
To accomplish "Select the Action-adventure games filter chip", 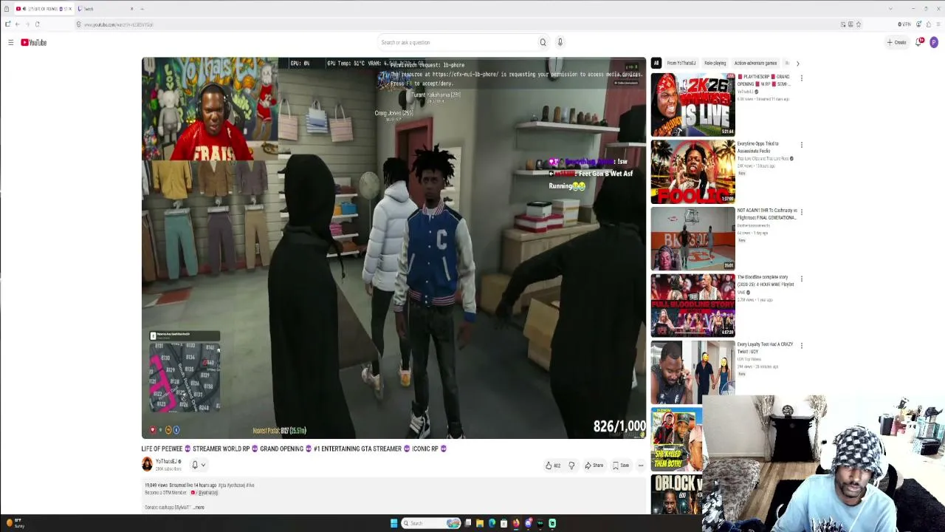I will pyautogui.click(x=755, y=64).
